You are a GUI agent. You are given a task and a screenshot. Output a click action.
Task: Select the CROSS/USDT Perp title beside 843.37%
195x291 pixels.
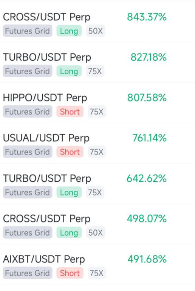47,17
